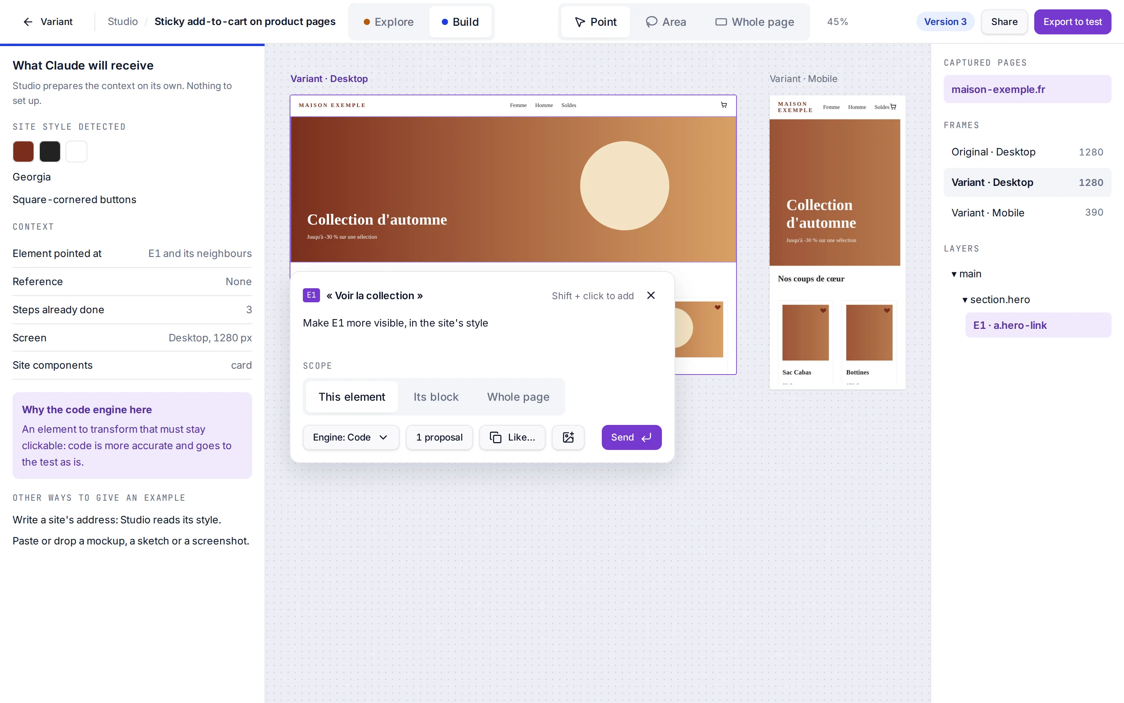Viewport: 1124px width, 703px height.
Task: Select captured page maison-exemple.fr
Action: [1027, 89]
